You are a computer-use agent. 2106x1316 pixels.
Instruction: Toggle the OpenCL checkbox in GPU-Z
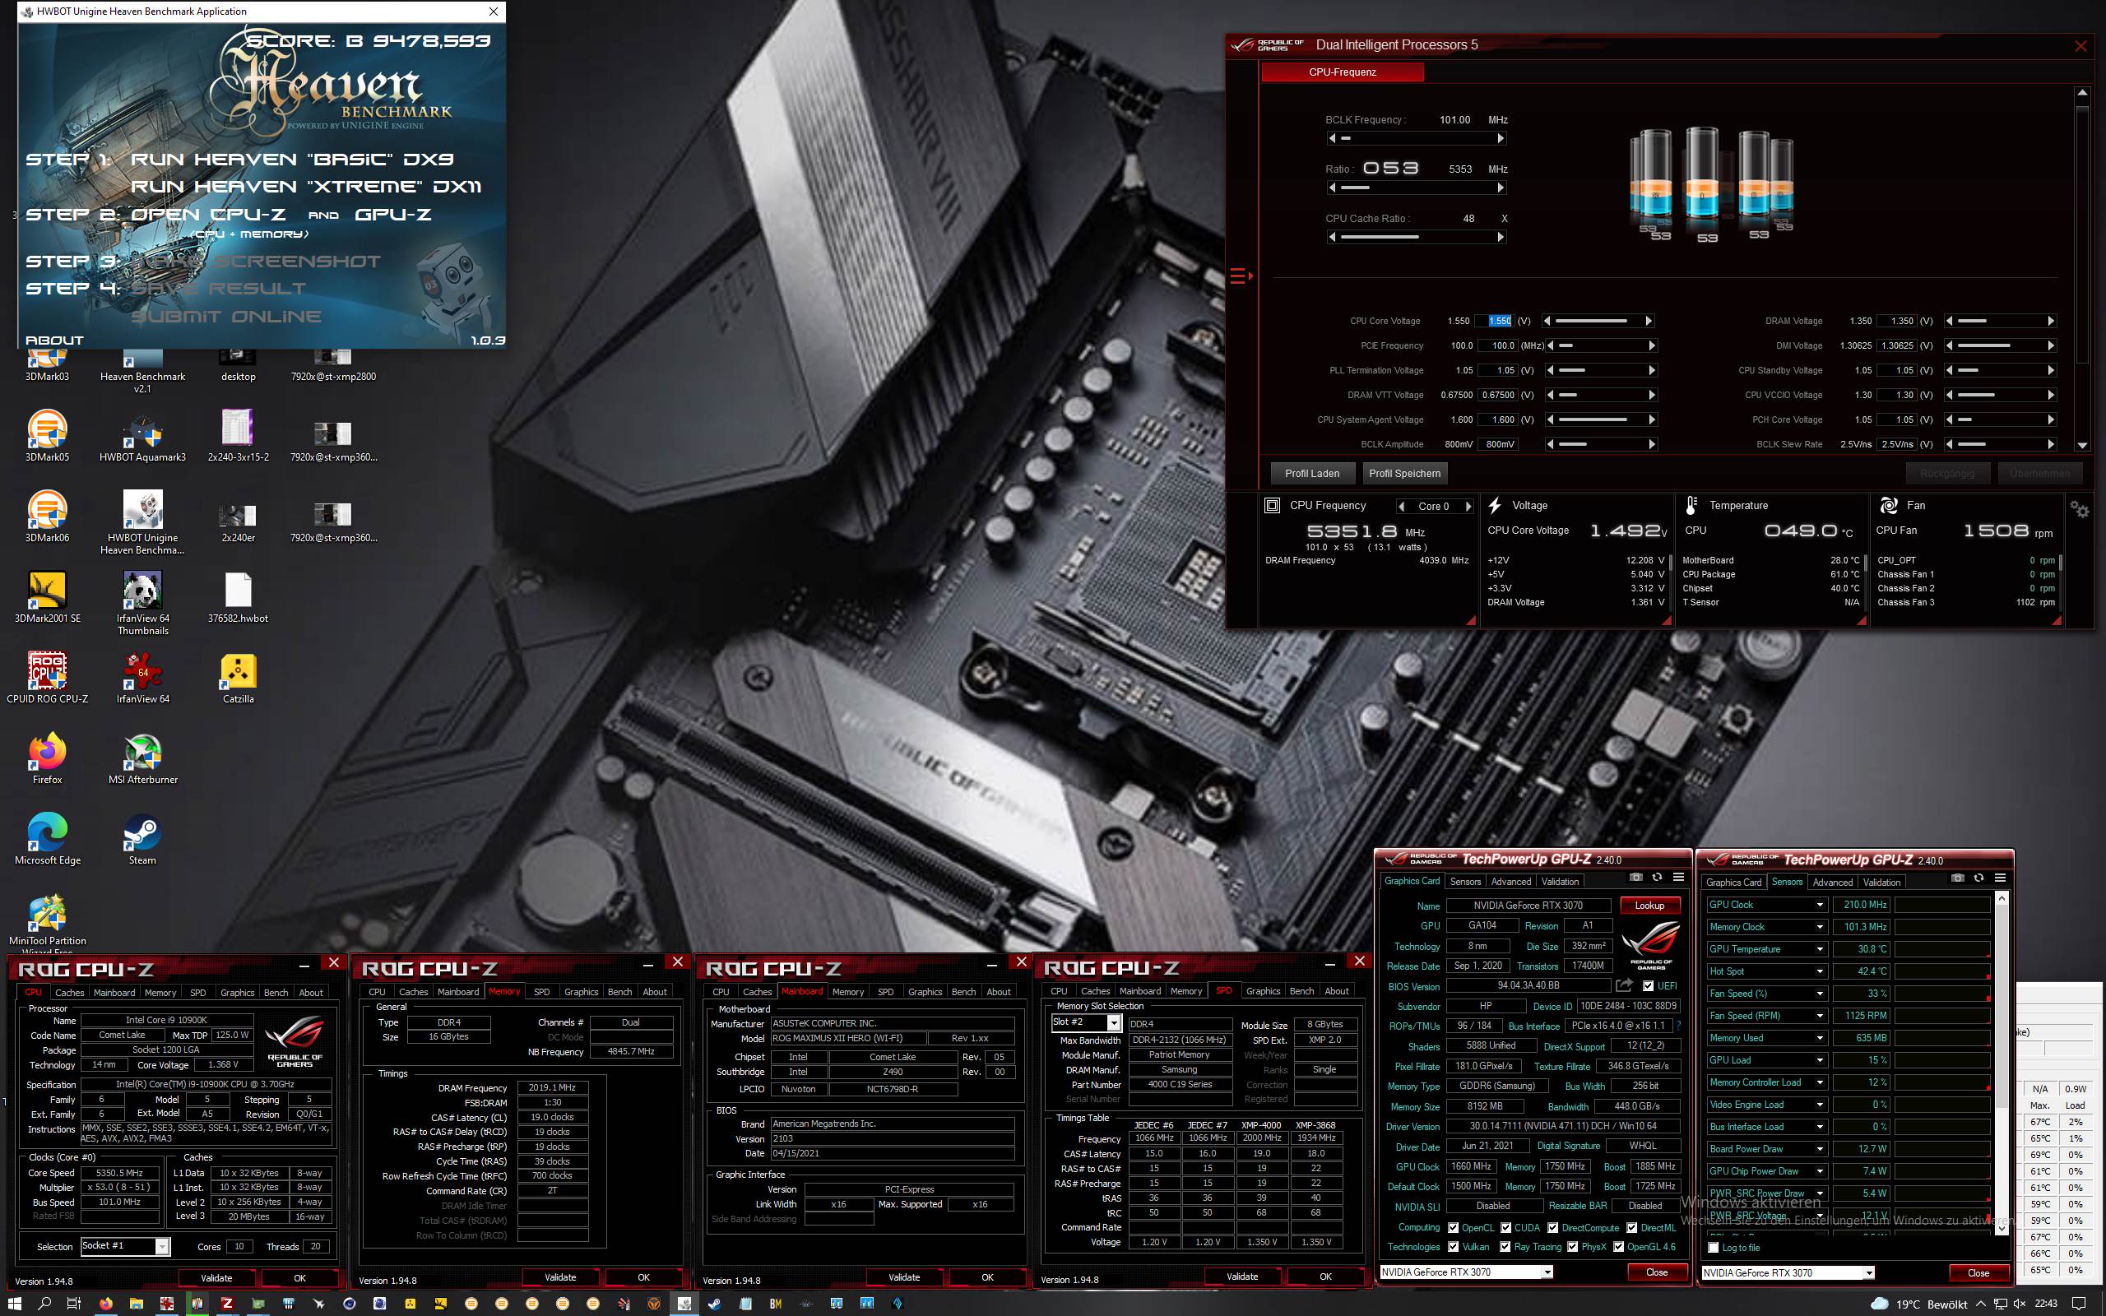1454,1228
